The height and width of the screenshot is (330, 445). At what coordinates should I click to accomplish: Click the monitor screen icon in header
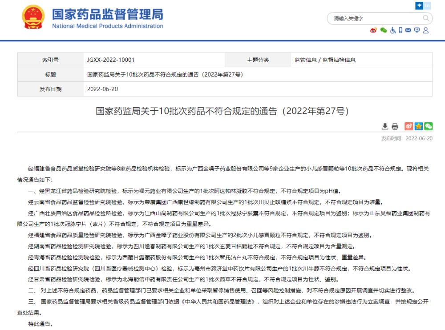(x=417, y=30)
